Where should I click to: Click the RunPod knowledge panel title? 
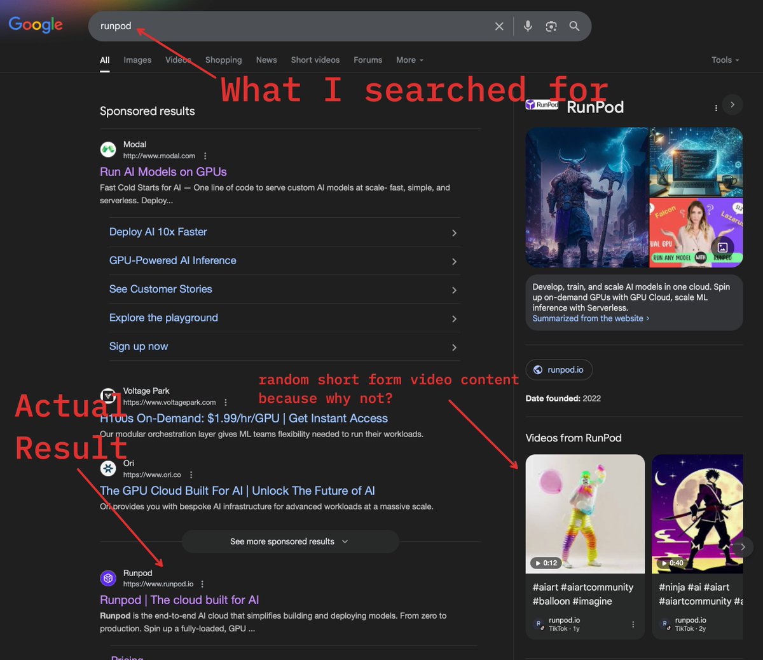[595, 107]
